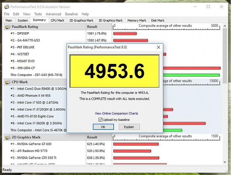Switch to the CPU Mark tab
This screenshot has width=231, height=175.
(58, 20)
